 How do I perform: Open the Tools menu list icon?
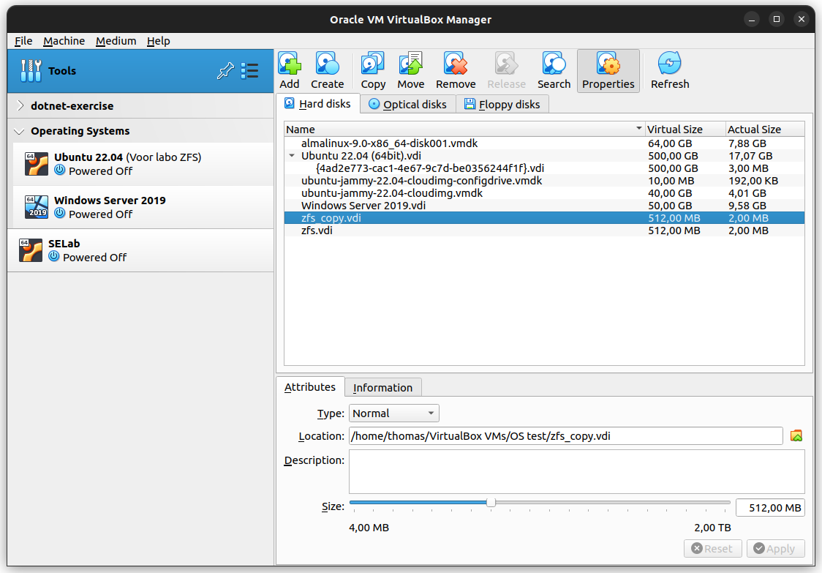coord(249,70)
